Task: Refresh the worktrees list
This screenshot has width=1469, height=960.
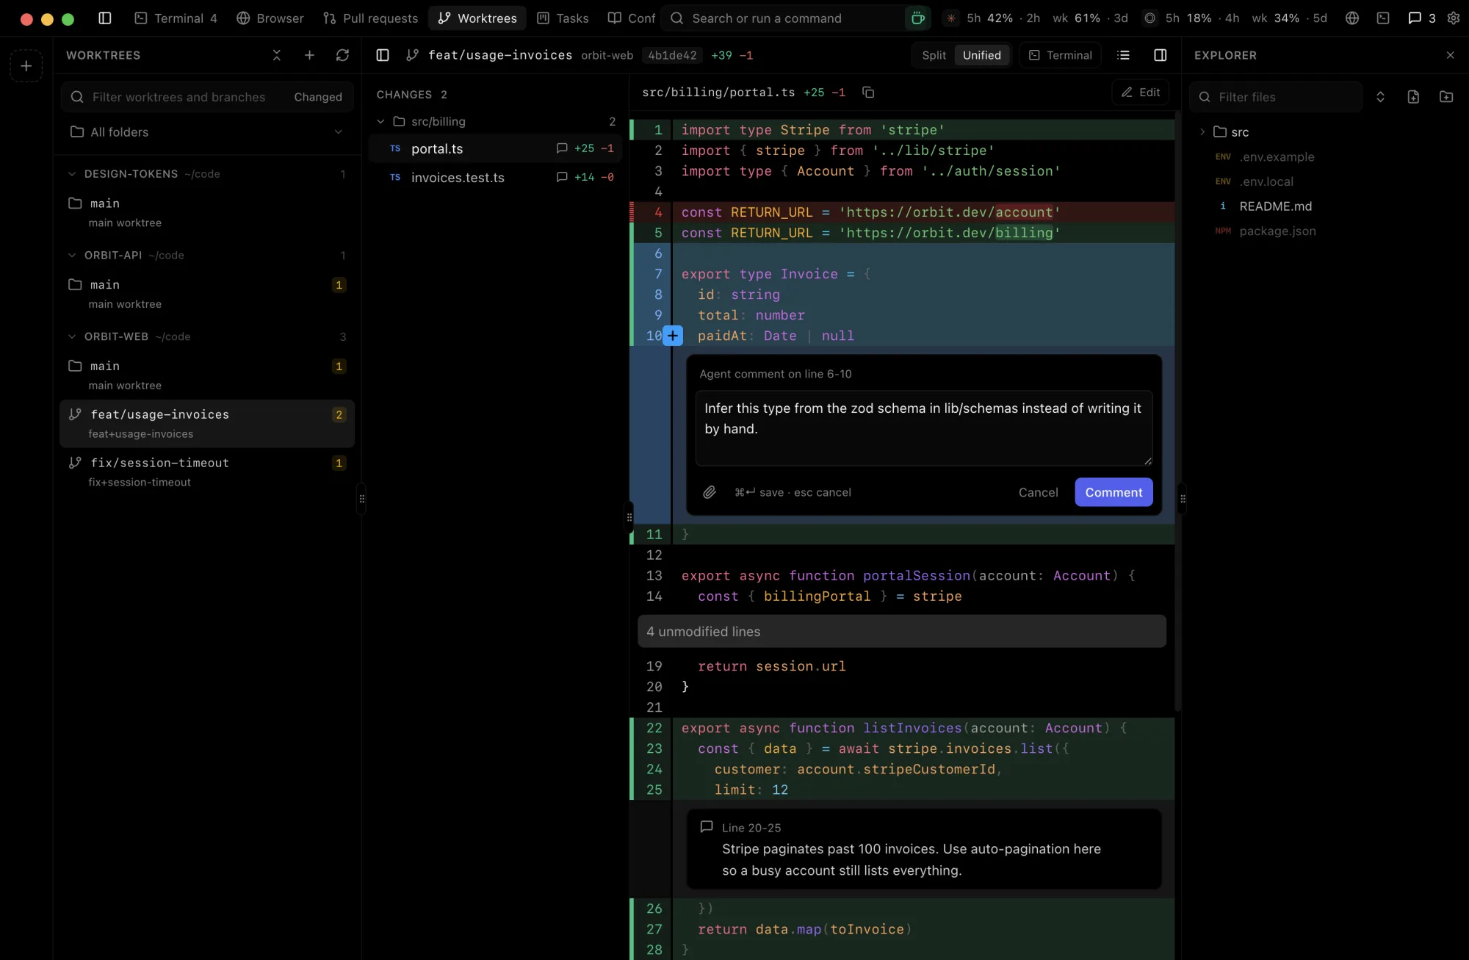Action: coord(342,55)
